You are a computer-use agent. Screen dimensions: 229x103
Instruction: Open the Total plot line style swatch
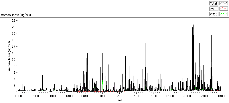coord(224,3)
